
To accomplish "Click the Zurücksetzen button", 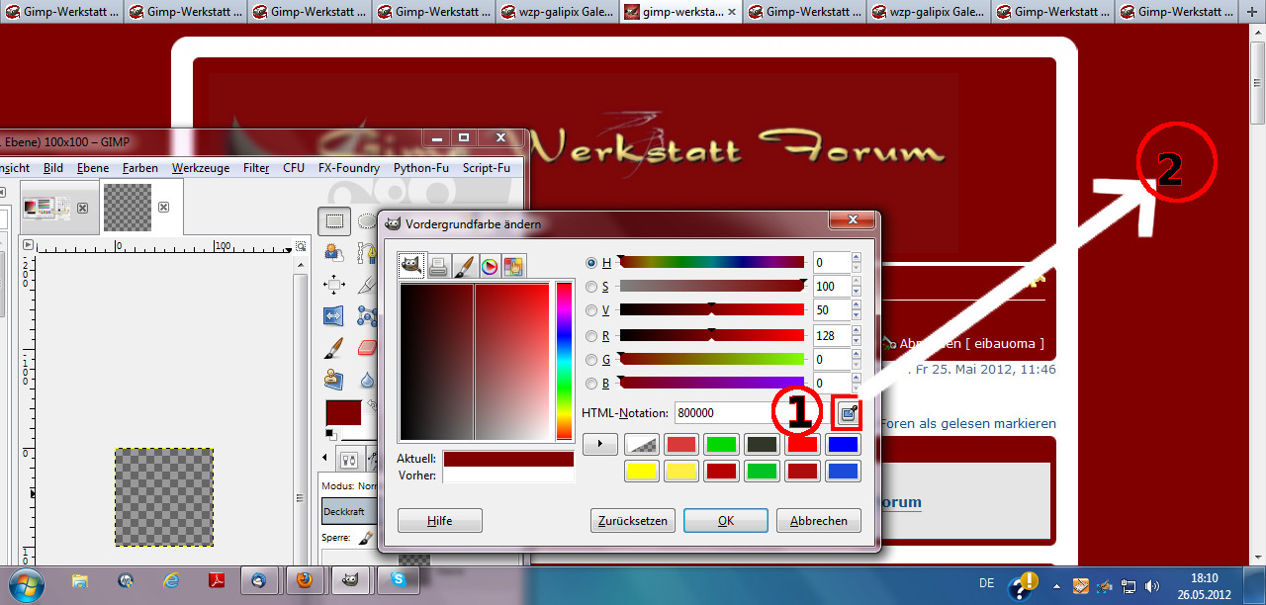I will [633, 521].
